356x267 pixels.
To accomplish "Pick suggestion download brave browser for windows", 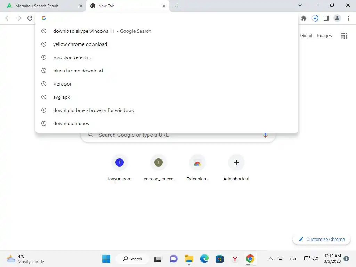I will tap(167, 110).
